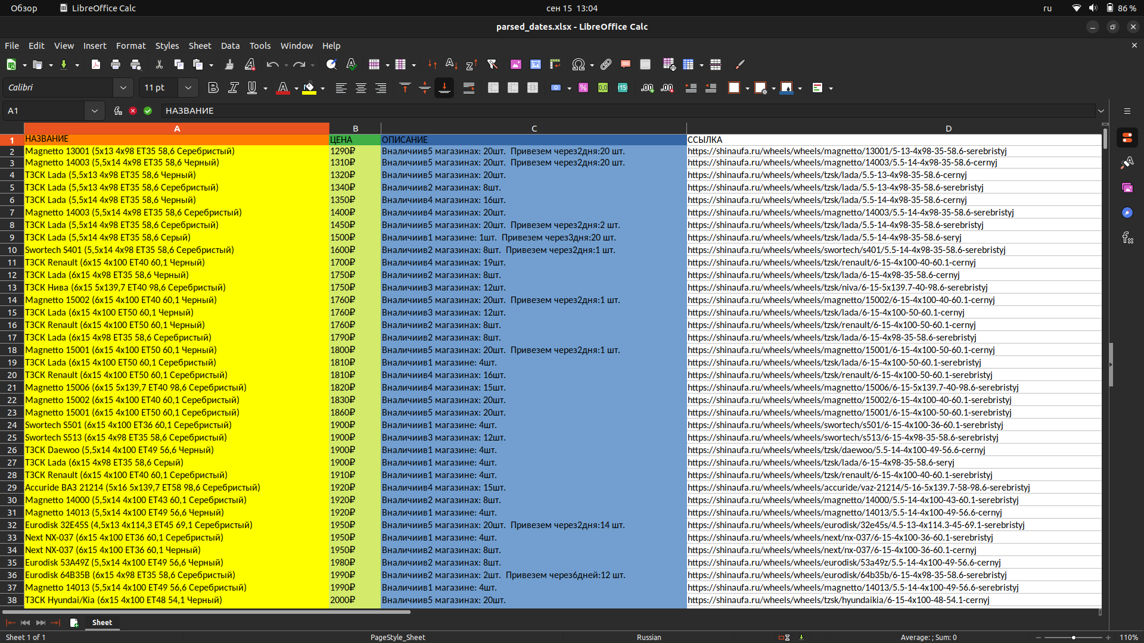
Task: Toggle Wrap Text button
Action: [469, 88]
